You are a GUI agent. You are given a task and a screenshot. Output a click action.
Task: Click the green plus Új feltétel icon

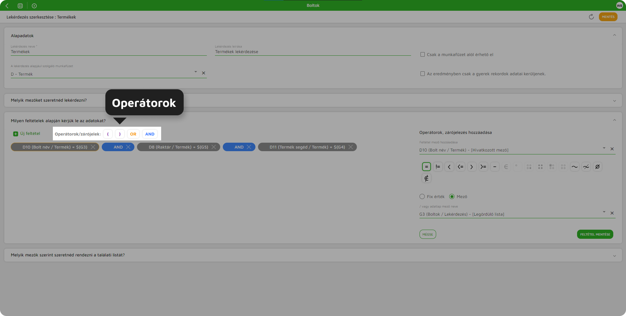click(x=15, y=134)
